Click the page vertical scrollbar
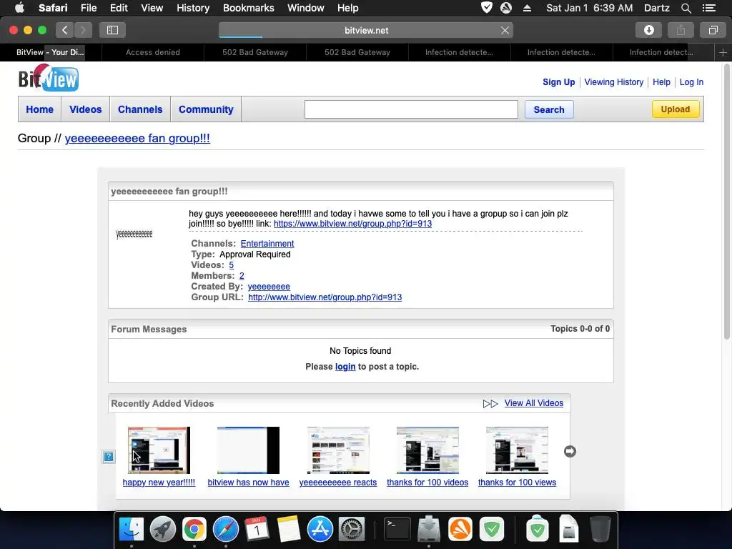 (726, 201)
